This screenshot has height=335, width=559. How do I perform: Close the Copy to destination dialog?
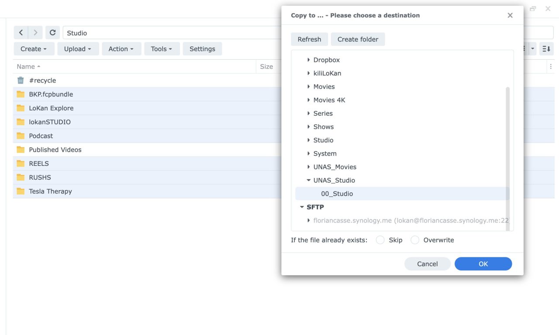[x=510, y=15]
